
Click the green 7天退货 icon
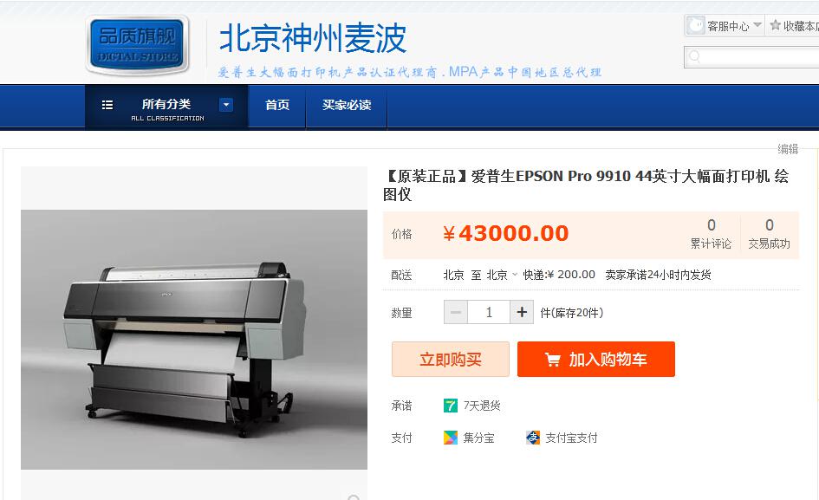451,406
